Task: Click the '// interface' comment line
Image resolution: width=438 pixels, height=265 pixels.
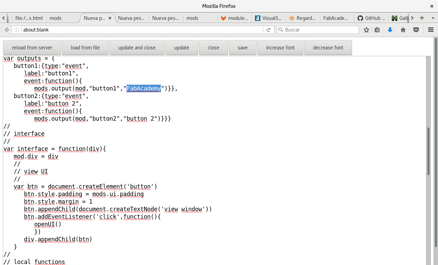Action: click(x=24, y=134)
